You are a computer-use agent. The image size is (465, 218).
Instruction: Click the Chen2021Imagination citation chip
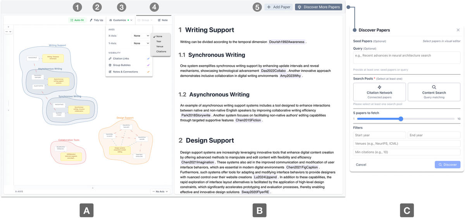pos(198,162)
